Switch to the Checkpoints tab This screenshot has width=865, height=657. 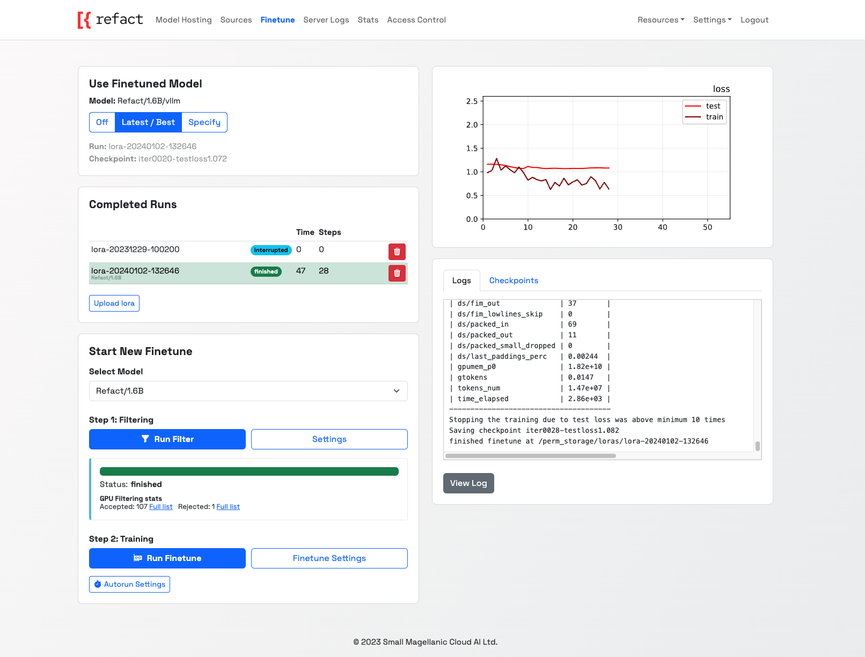[x=513, y=280]
